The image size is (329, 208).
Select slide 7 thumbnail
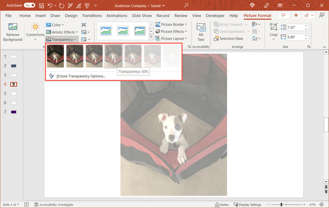(13, 112)
